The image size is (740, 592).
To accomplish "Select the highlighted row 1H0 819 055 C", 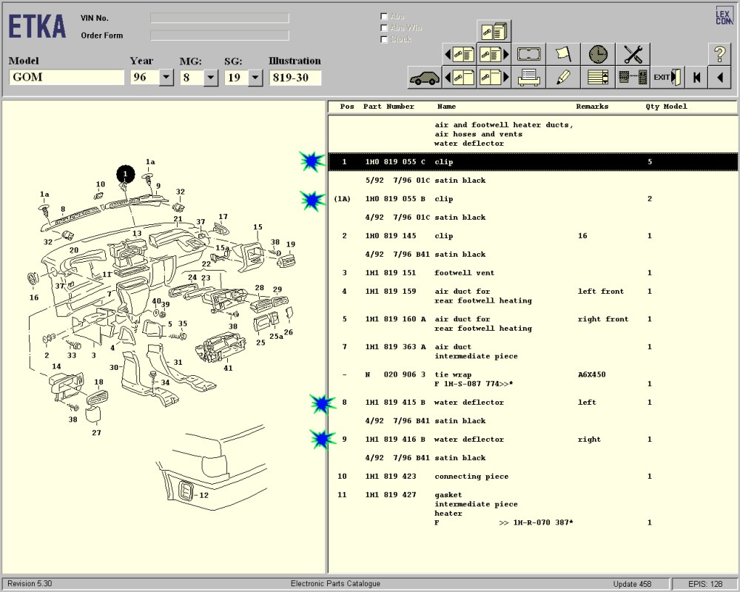I will (533, 162).
